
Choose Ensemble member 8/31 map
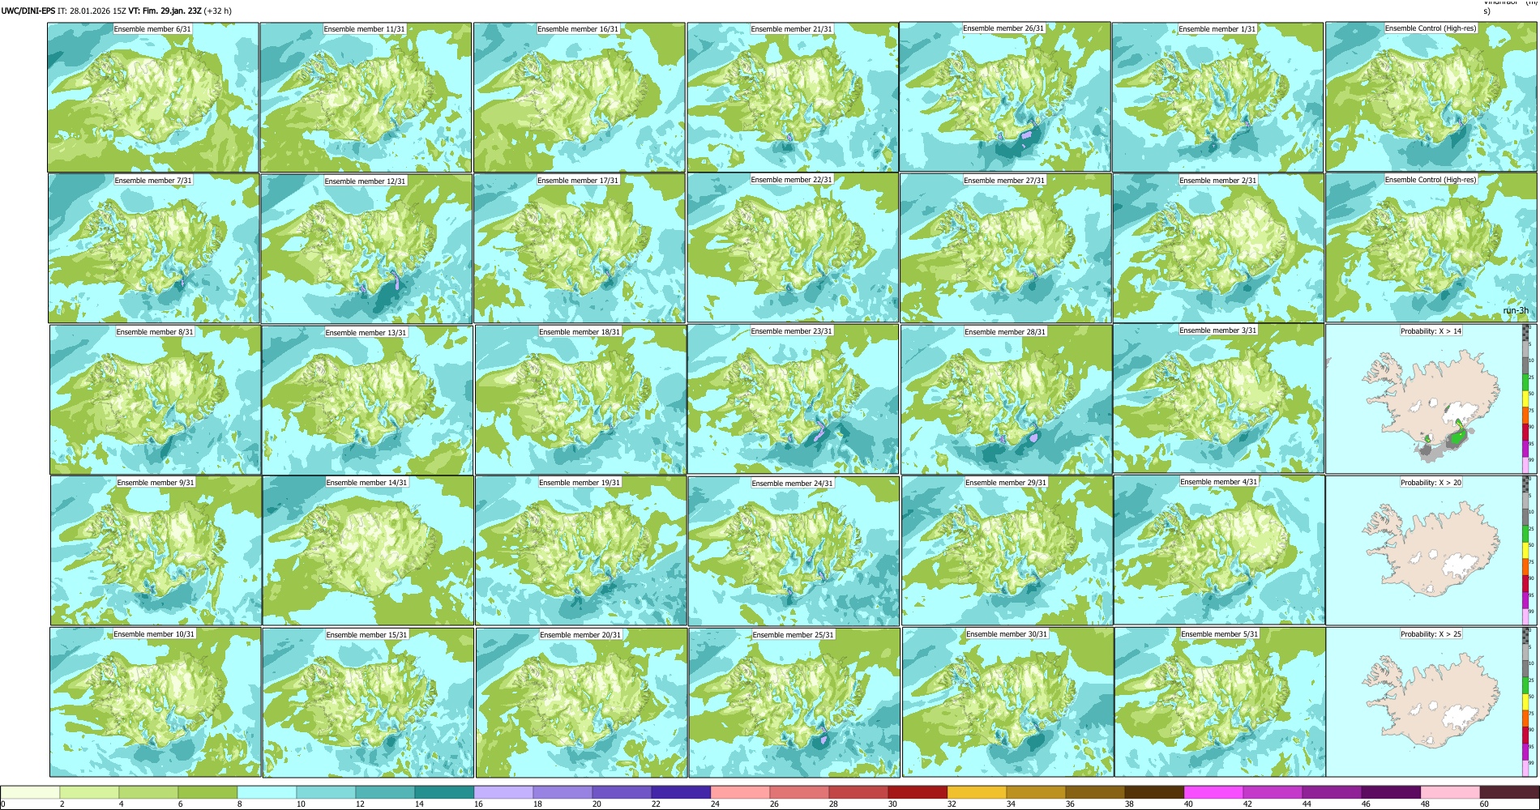[x=156, y=399]
